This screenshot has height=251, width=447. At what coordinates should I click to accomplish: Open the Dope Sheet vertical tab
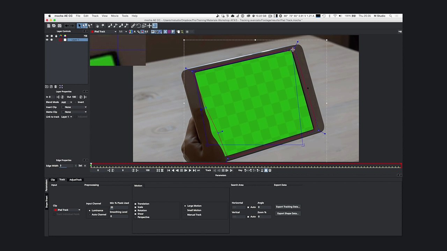tap(46, 201)
